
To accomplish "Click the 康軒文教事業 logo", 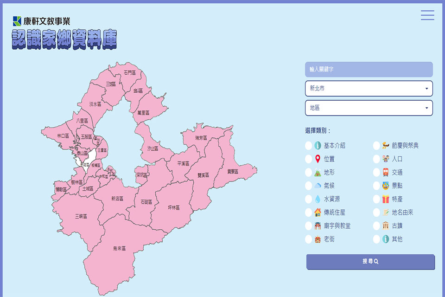I will click(x=42, y=21).
